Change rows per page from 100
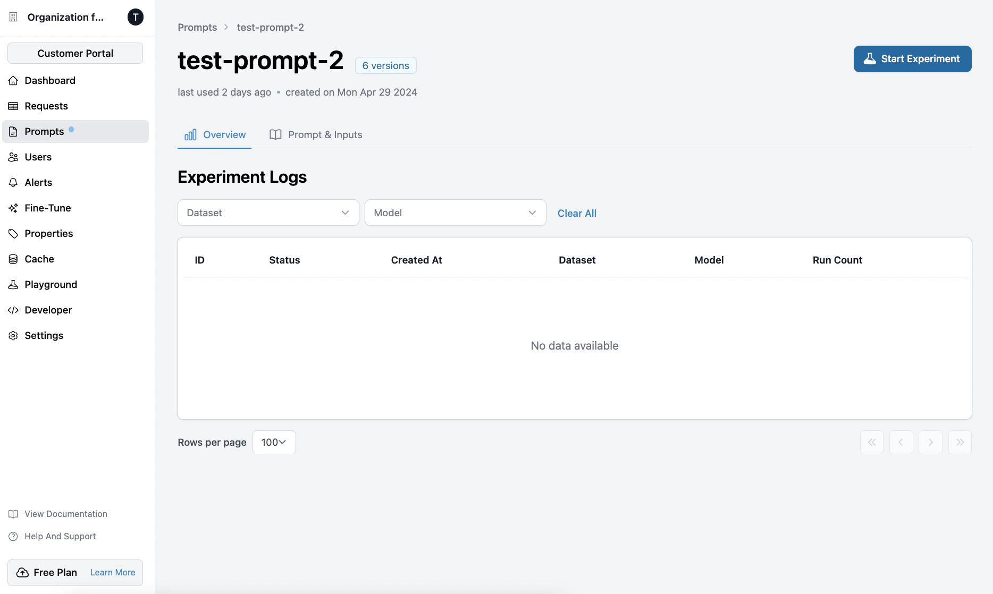 [274, 442]
